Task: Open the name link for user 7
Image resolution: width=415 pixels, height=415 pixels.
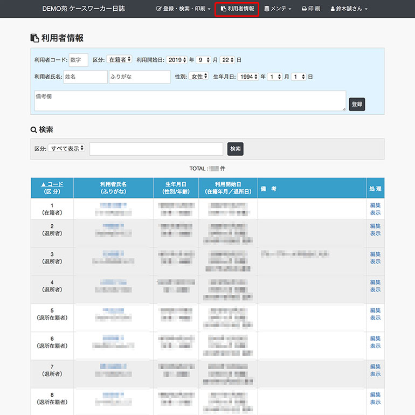Action: [113, 366]
